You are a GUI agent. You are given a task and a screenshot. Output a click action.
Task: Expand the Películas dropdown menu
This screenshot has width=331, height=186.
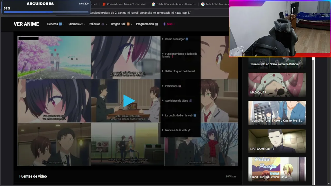[98, 24]
